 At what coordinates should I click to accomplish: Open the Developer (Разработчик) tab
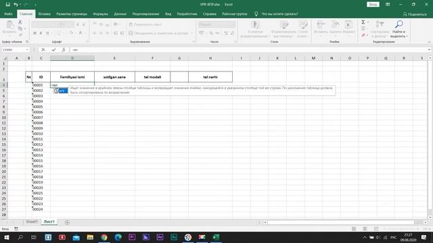[187, 13]
